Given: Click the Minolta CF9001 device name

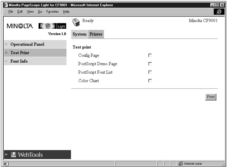Looking at the screenshot, I should point(203,20).
